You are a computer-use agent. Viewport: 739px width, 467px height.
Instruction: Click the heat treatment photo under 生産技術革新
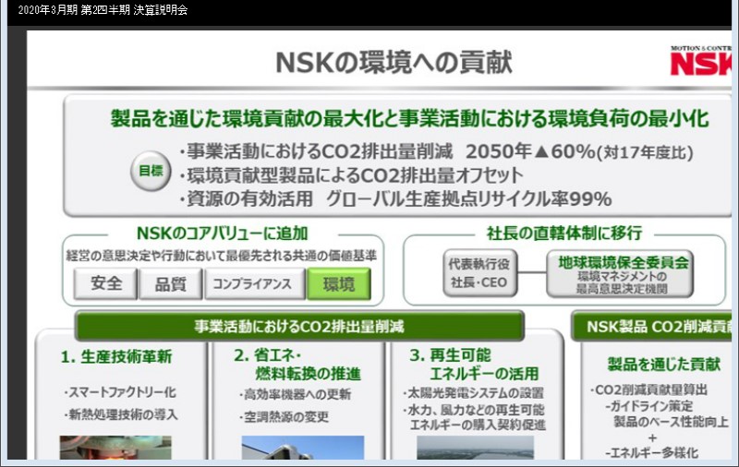[115, 448]
